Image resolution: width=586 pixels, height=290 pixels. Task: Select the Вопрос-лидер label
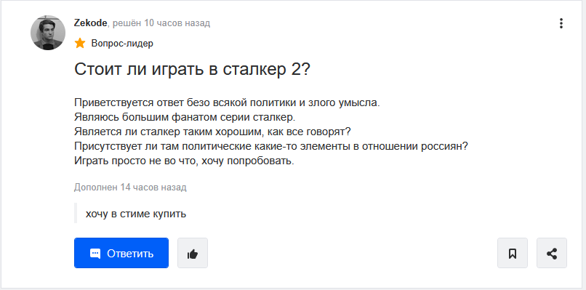pyautogui.click(x=122, y=44)
